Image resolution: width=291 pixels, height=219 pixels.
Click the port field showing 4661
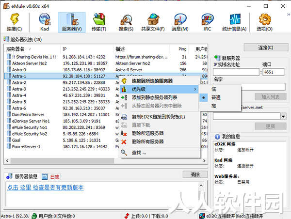click(x=274, y=72)
